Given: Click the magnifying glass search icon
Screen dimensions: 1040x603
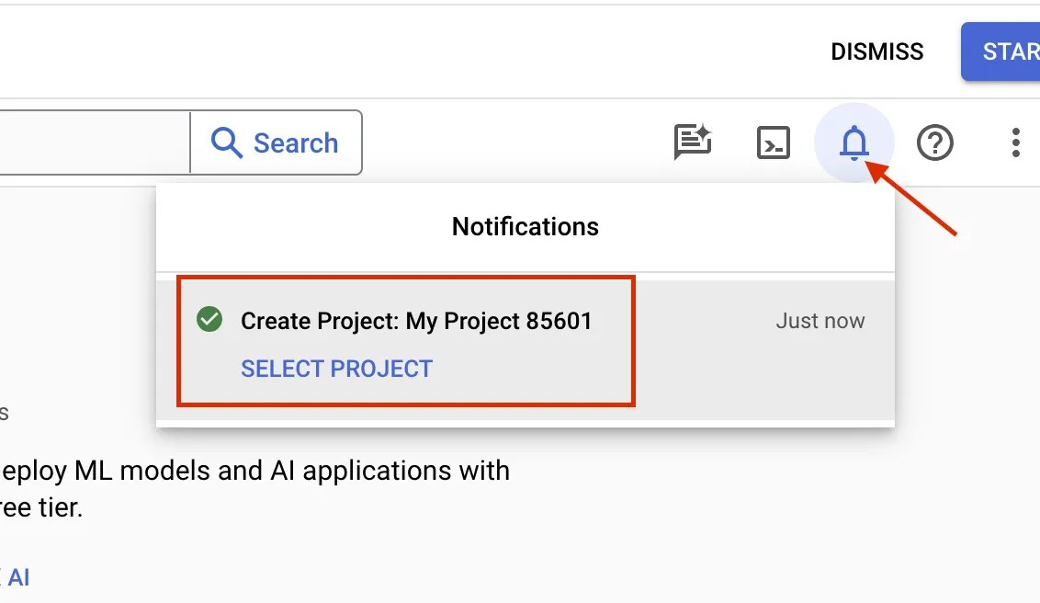Looking at the screenshot, I should 226,142.
